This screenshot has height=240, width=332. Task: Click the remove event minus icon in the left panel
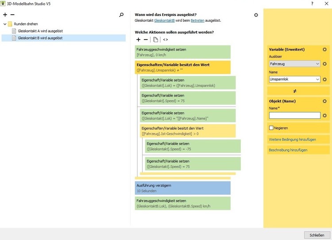point(12,15)
